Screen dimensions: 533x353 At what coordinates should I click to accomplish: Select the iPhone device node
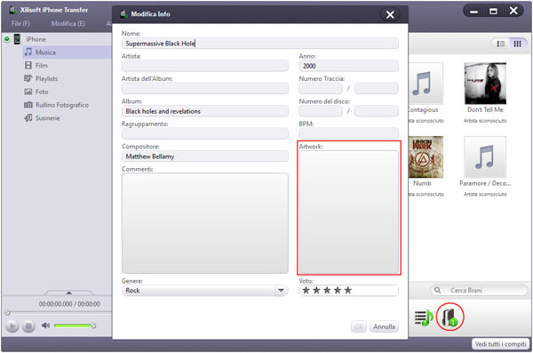(x=36, y=39)
